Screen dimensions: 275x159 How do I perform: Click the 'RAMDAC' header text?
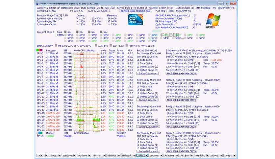(x=121, y=133)
